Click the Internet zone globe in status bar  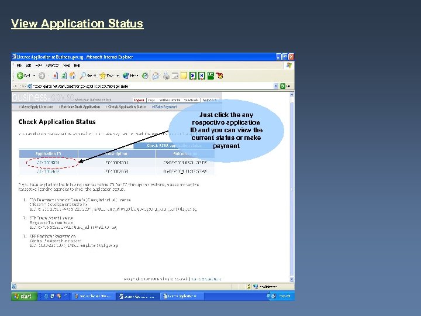(x=256, y=286)
